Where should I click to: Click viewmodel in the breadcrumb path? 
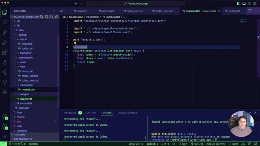click(92, 17)
